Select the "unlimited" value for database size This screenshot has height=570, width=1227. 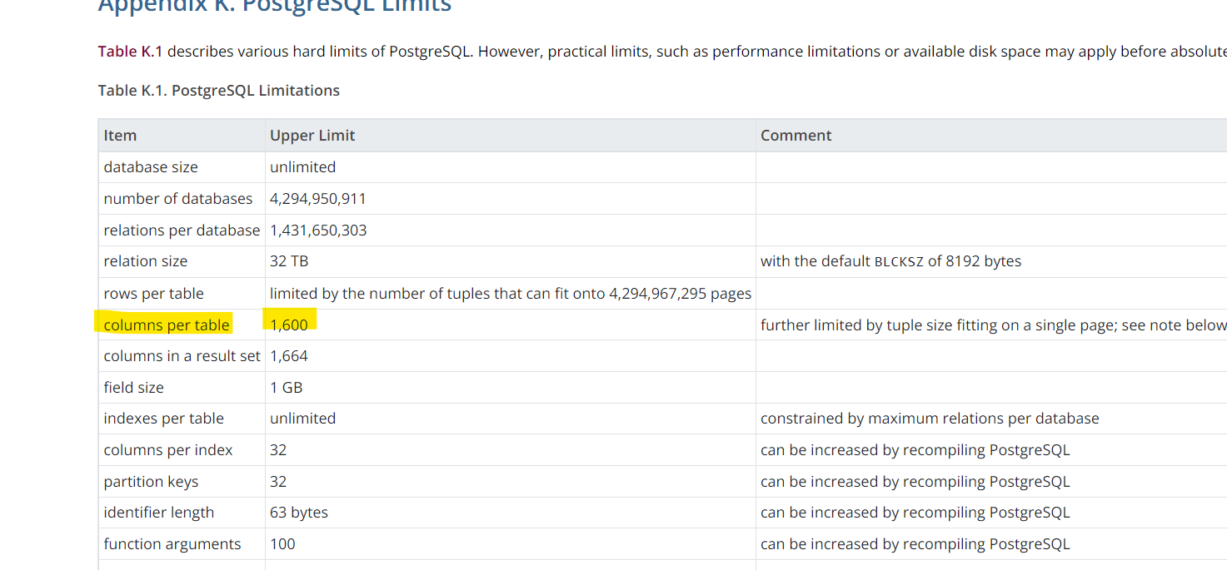pos(303,167)
